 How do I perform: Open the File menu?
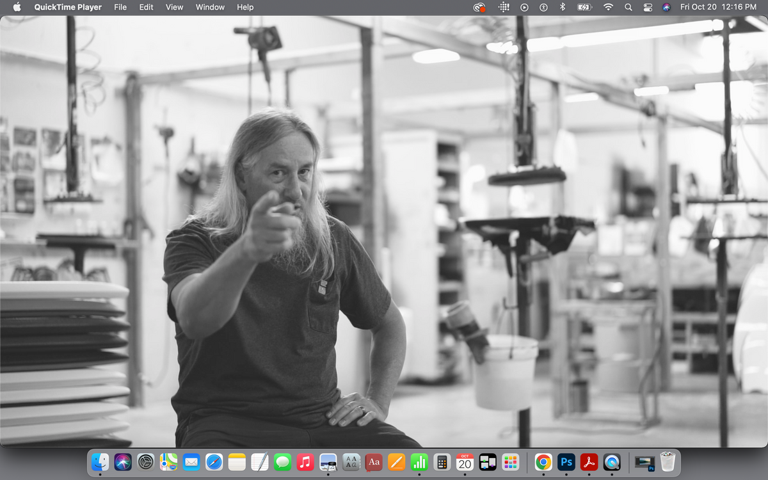click(x=120, y=7)
